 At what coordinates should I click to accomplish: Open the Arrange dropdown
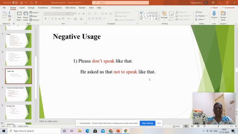click(164, 16)
